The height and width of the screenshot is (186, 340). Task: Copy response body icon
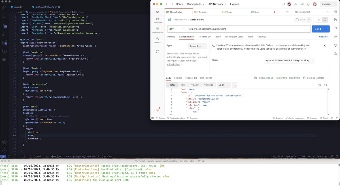[319, 85]
